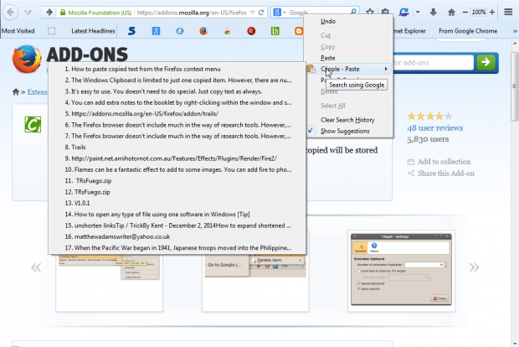Show previous screenshots with « arrow
The height and width of the screenshot is (347, 519).
coord(36,267)
